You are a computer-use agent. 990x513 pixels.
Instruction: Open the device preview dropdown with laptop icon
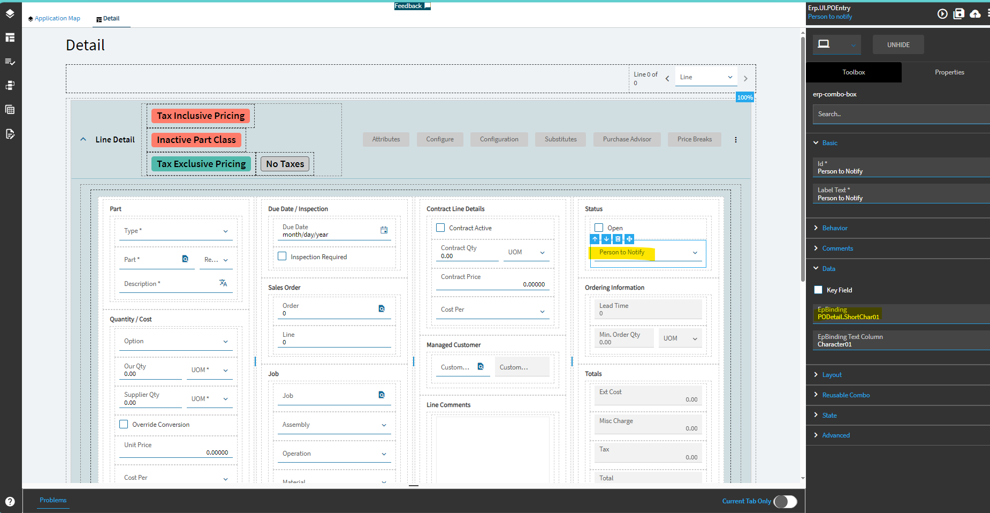pos(837,44)
